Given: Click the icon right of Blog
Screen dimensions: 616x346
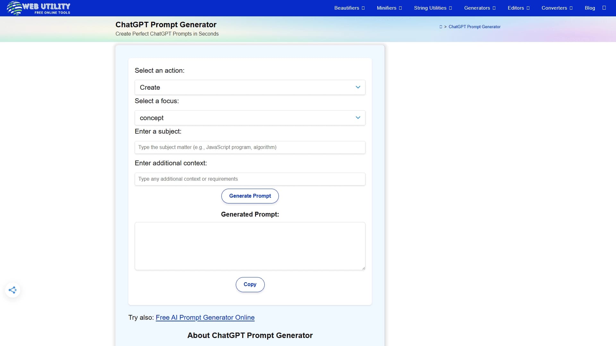Looking at the screenshot, I should pyautogui.click(x=604, y=8).
